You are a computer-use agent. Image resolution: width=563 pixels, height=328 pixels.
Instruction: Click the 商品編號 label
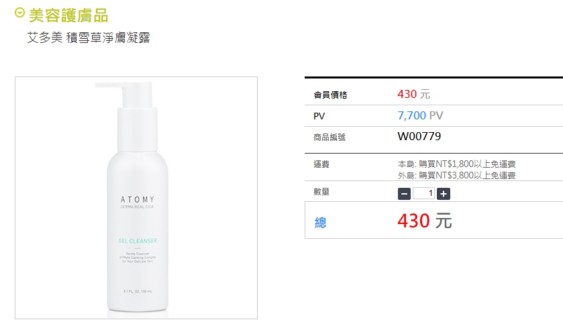coord(329,137)
